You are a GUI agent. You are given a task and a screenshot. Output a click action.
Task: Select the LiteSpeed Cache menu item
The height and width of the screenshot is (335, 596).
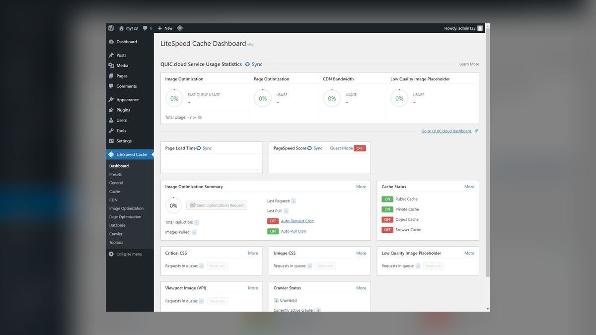(x=130, y=154)
